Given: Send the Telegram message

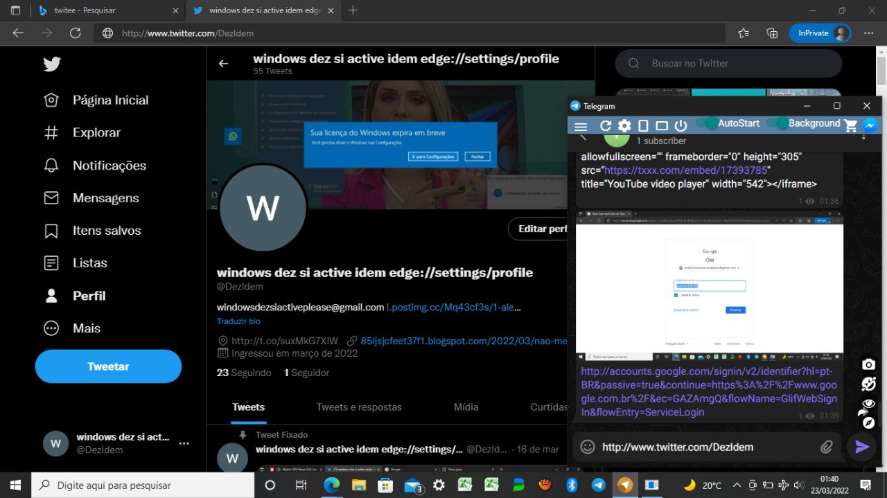Looking at the screenshot, I should tap(862, 447).
